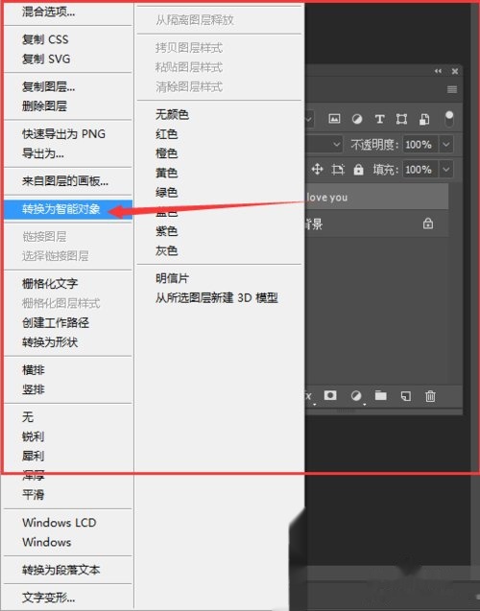
Task: Click the smart object filter icon
Action: click(424, 119)
